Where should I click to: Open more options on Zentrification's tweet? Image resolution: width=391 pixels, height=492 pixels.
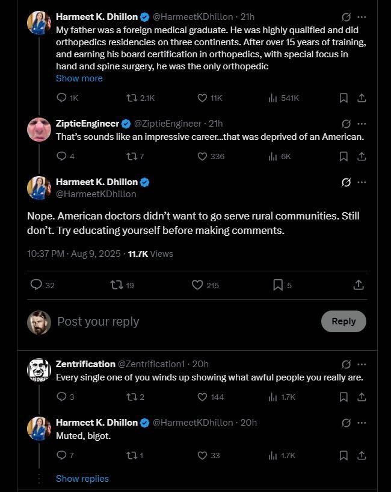[x=362, y=364]
